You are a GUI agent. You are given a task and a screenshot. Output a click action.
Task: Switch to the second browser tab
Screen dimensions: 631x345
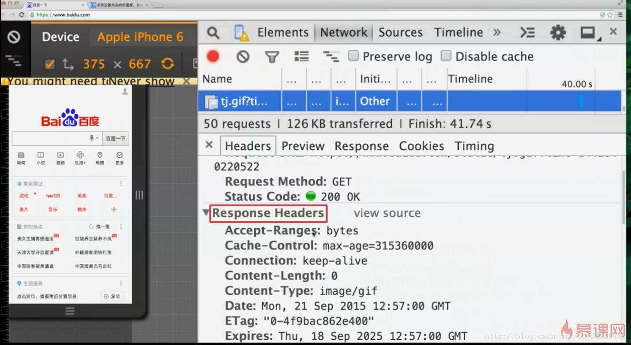point(120,5)
